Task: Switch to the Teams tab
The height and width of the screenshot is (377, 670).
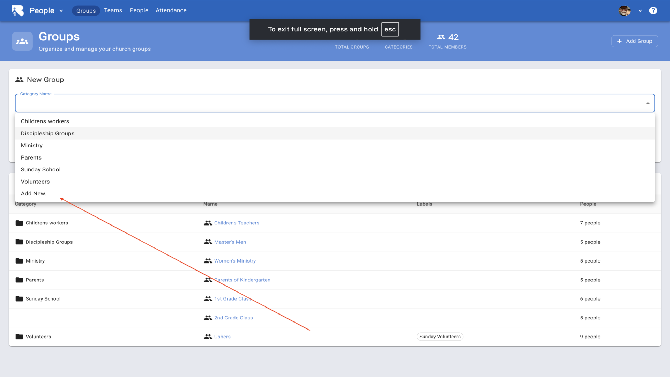Action: pos(113,10)
